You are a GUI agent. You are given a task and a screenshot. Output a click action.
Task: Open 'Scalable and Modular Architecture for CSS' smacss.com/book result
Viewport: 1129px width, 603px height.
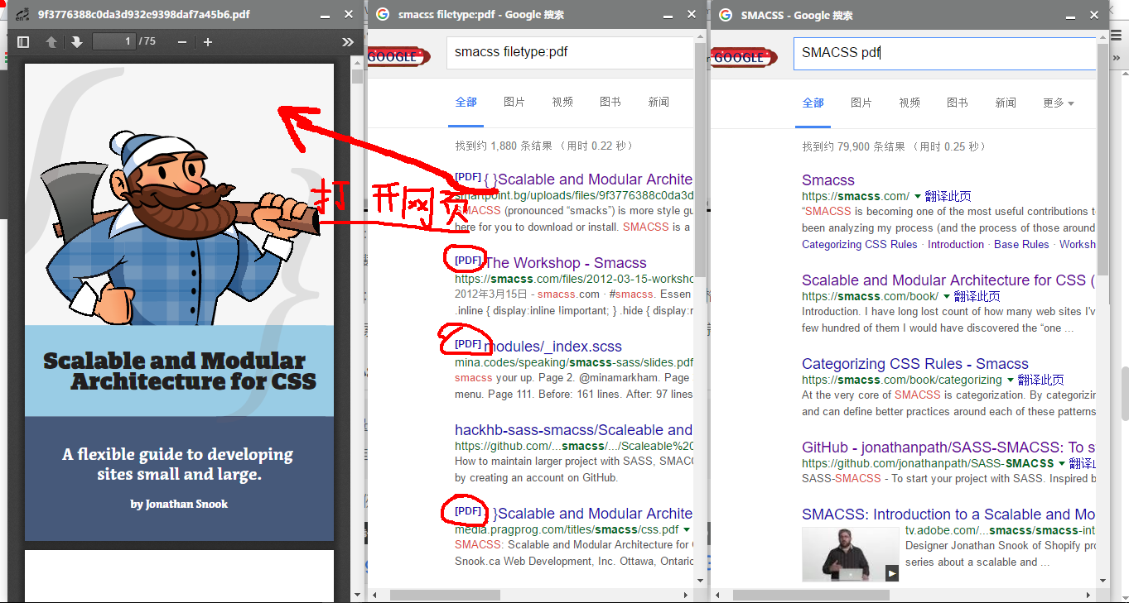point(948,280)
